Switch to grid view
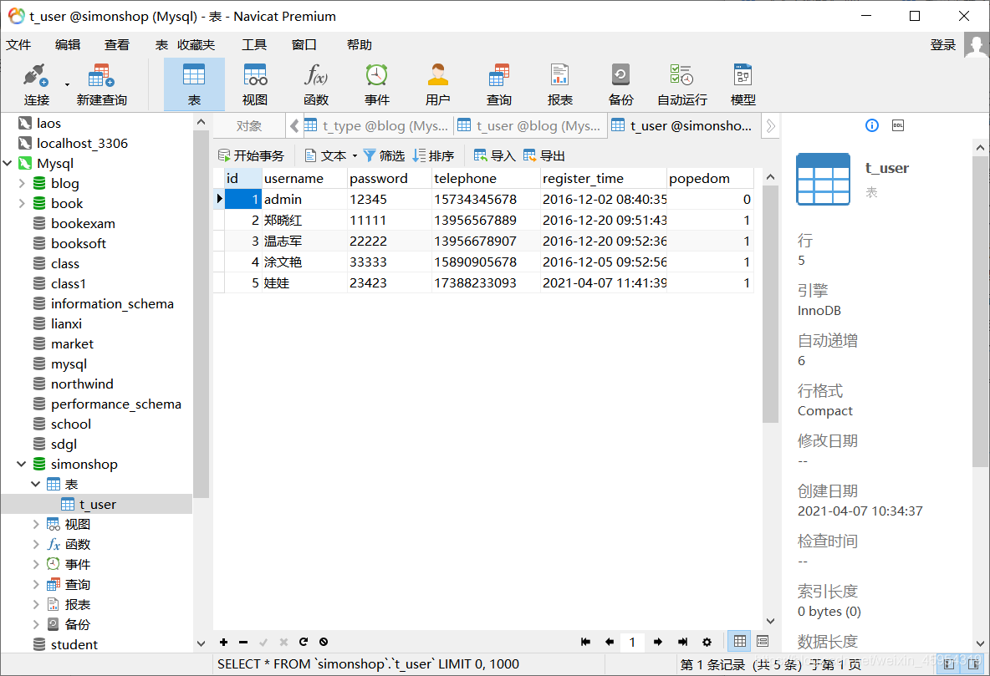 pyautogui.click(x=740, y=641)
